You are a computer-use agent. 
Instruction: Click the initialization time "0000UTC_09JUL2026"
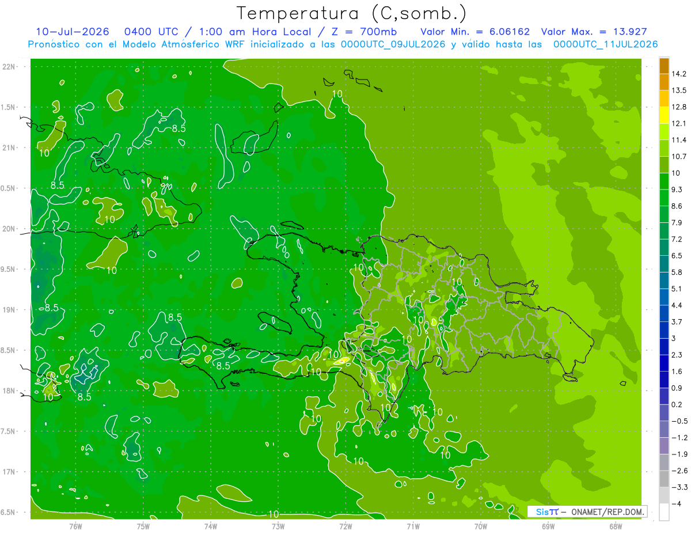[393, 44]
